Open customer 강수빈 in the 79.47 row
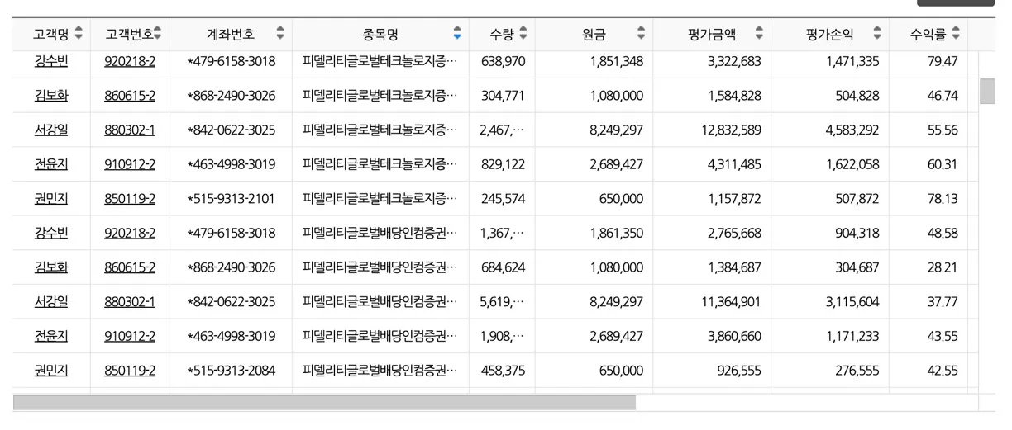Image resolution: width=1012 pixels, height=430 pixels. tap(51, 61)
